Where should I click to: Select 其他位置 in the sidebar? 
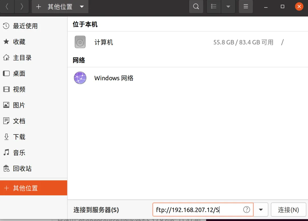tap(34, 188)
